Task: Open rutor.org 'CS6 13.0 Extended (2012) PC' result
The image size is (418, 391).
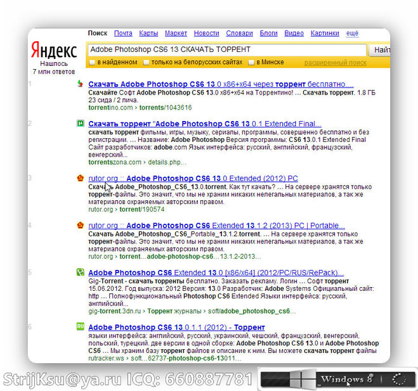Action: pos(193,179)
